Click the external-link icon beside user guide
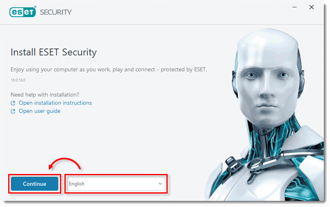Screen dimensions: 330x207 click(x=13, y=111)
